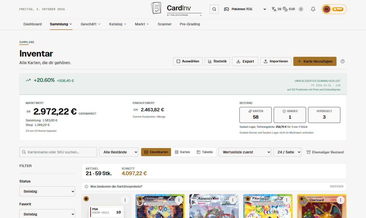The width and height of the screenshot is (366, 218).
Task: Switch to Einzelkarten view
Action: point(156,152)
